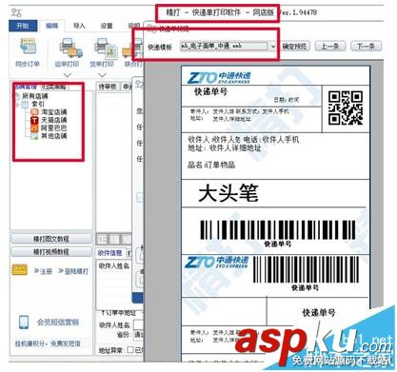
Task: Click the 确定预览 button
Action: 294,47
